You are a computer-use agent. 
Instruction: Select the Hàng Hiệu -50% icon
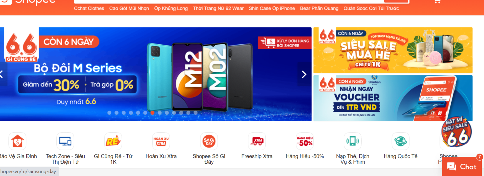[305, 141]
